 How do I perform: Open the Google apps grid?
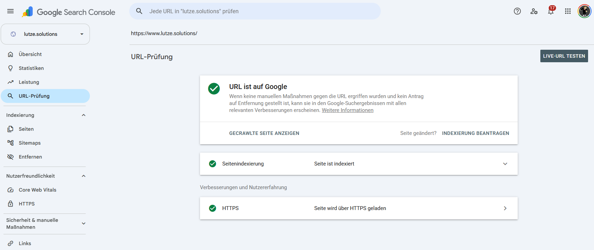568,11
